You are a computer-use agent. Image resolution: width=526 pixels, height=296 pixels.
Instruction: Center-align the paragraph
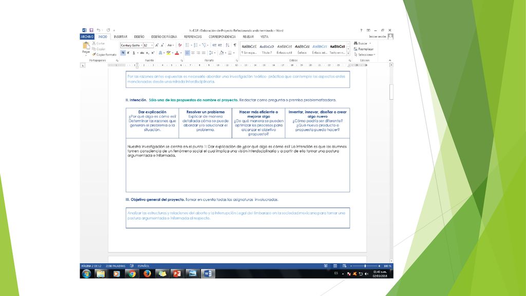(x=193, y=53)
